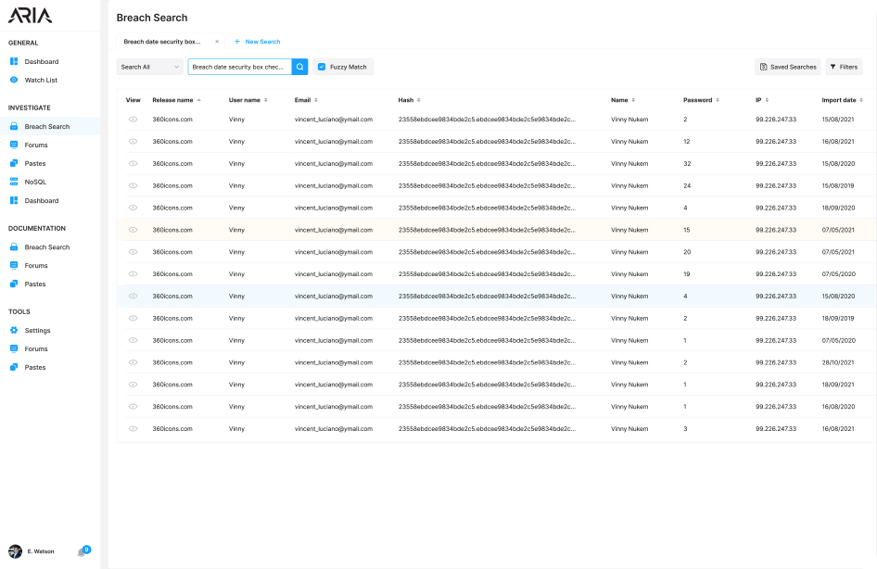Toggle the Fuzzy Match checkbox
Viewport: 877px width, 569px height.
coord(322,67)
